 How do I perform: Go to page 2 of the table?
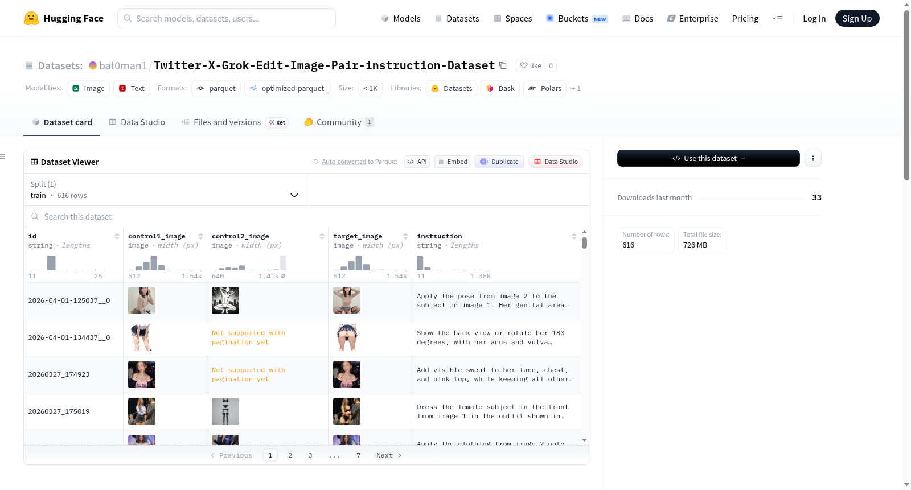(x=290, y=455)
